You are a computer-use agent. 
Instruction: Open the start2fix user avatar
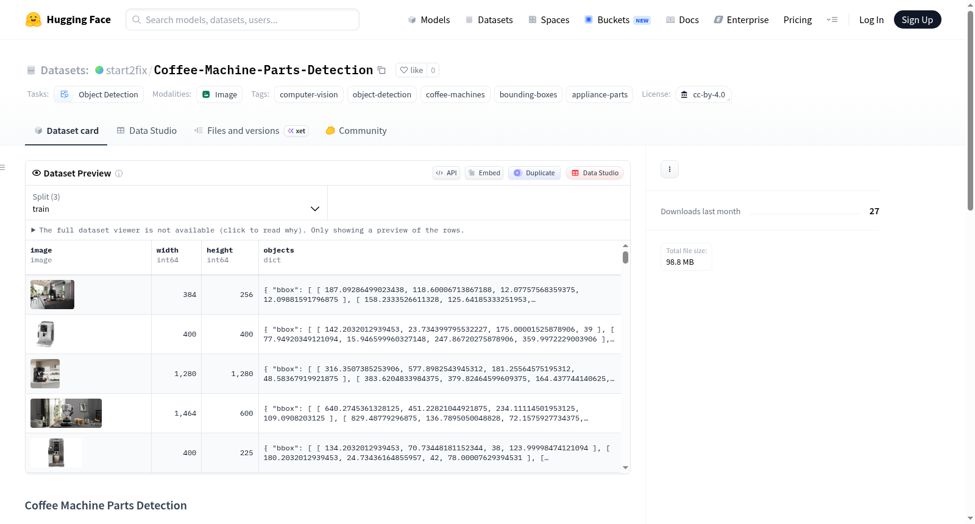[x=99, y=70]
